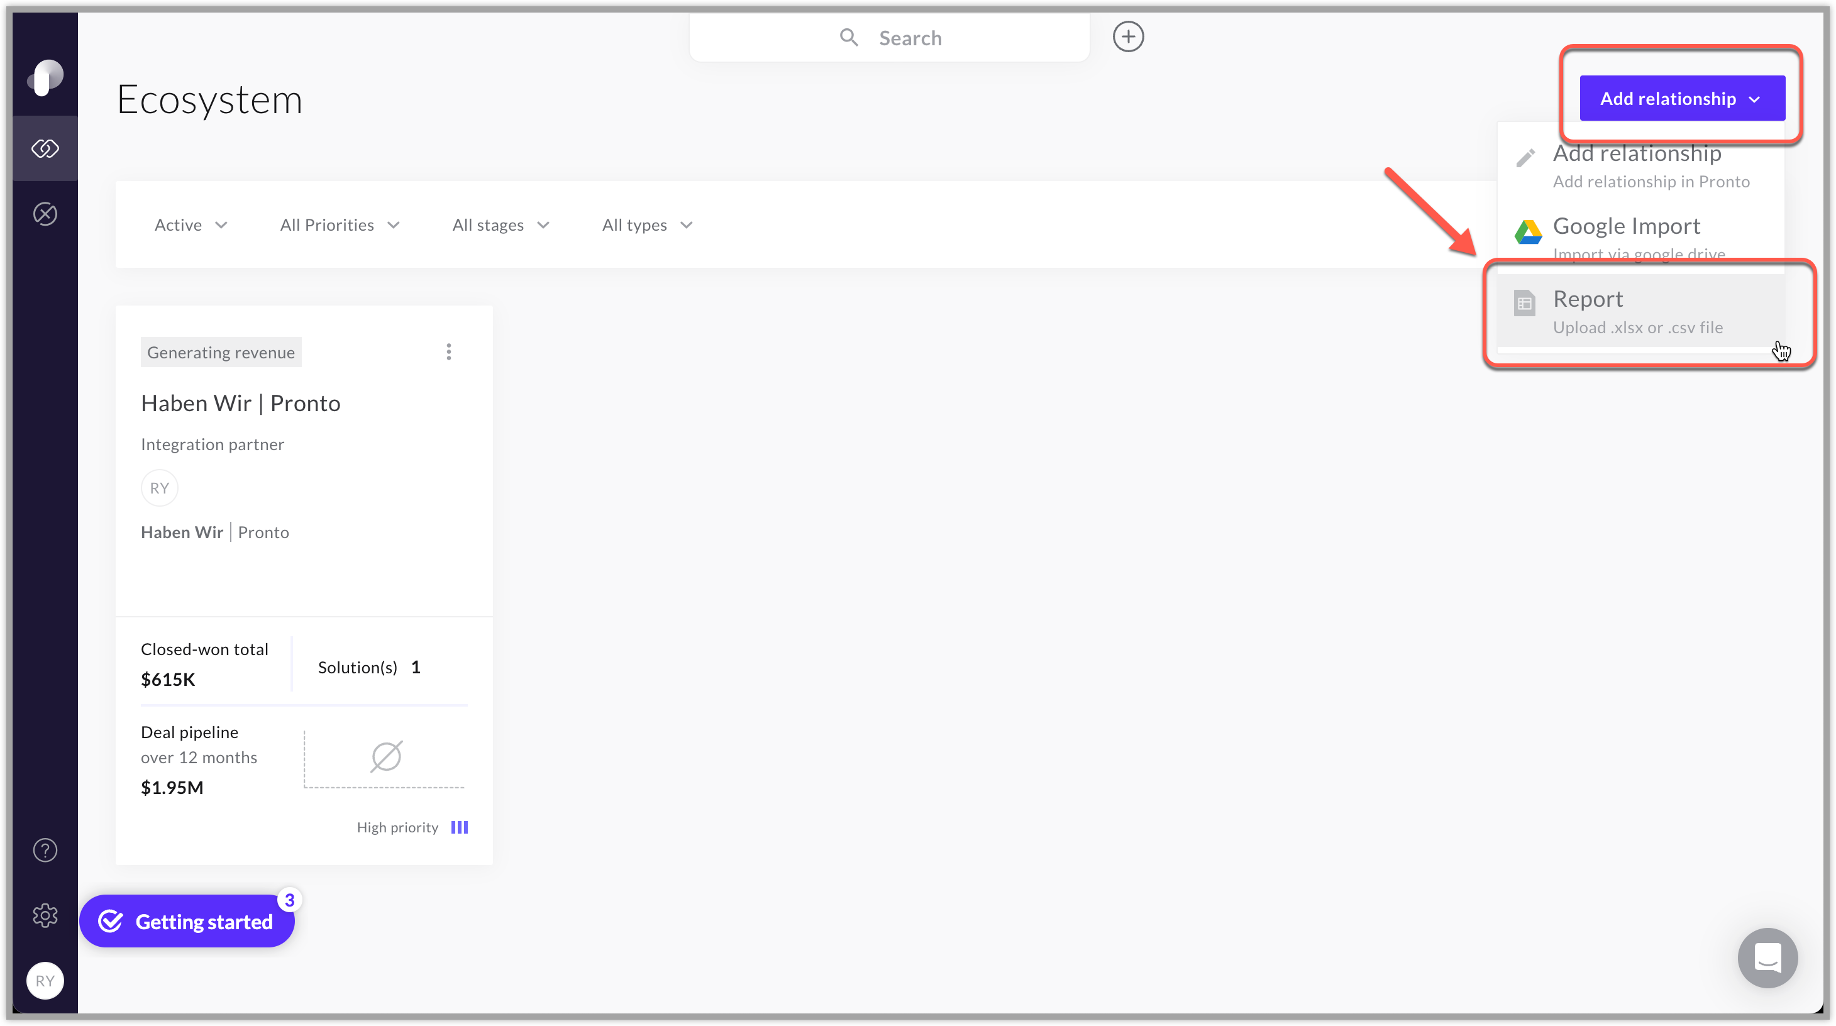Click the Getting started badge number 3

pos(289,900)
